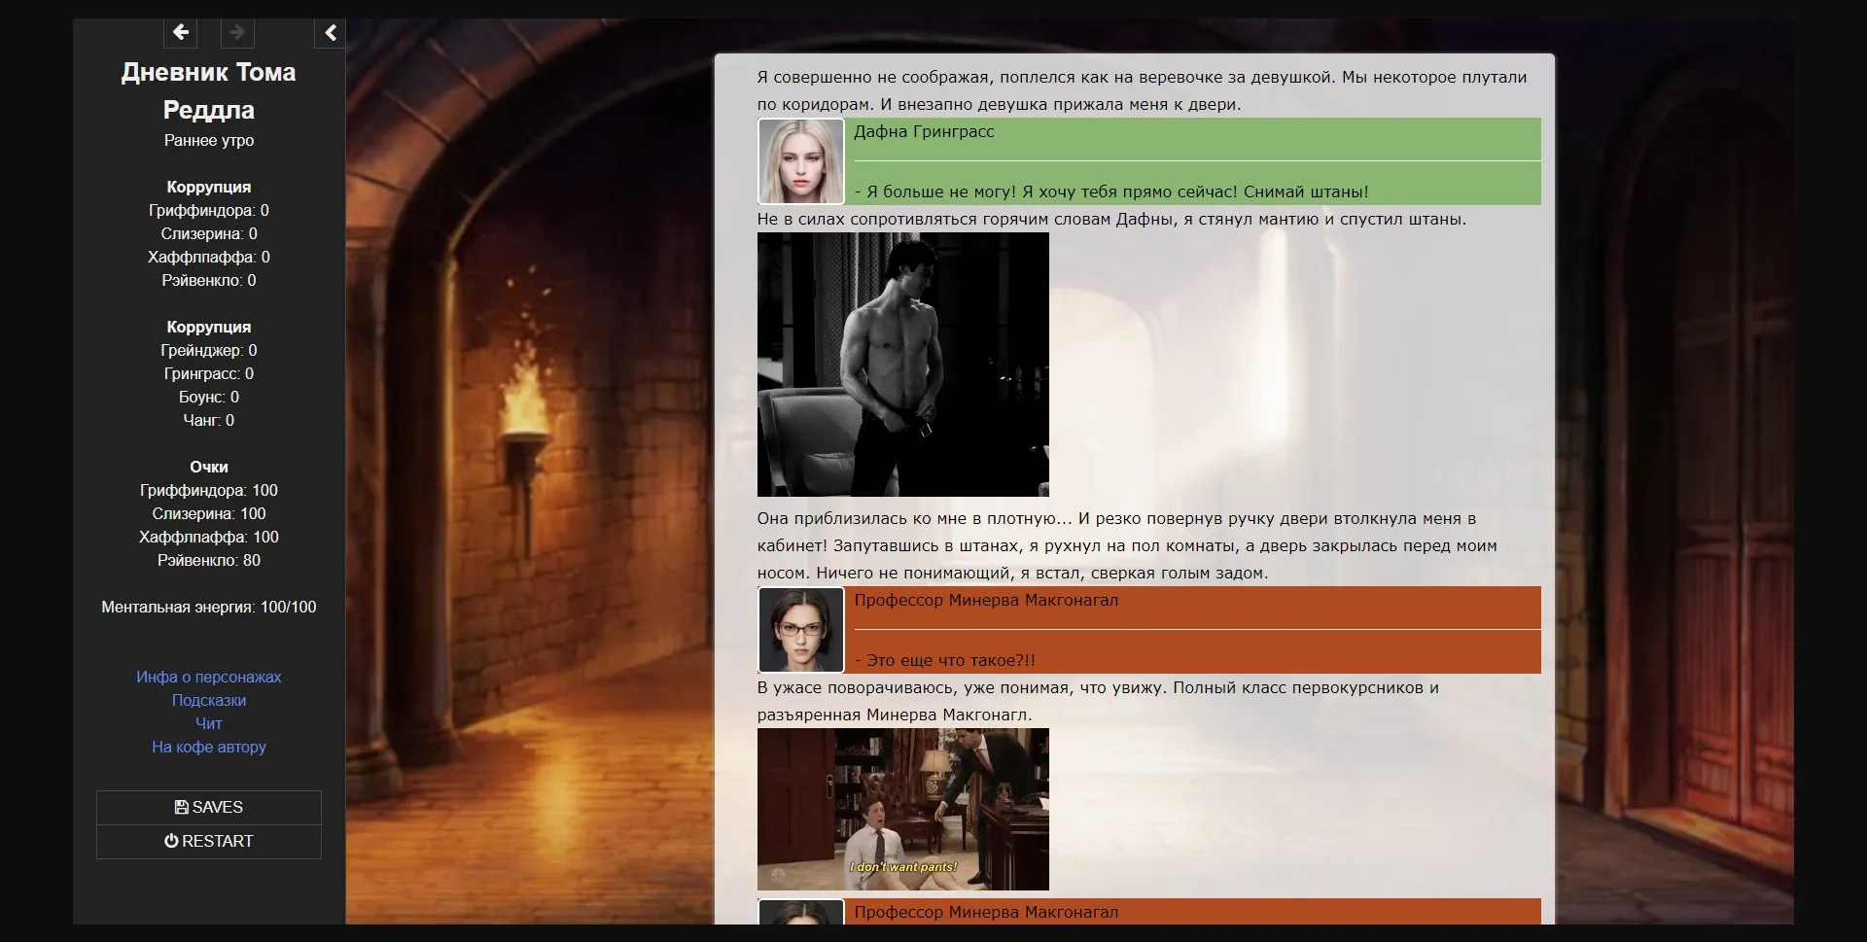The image size is (1867, 942).
Task: Click the forward navigation arrow
Action: point(236,32)
